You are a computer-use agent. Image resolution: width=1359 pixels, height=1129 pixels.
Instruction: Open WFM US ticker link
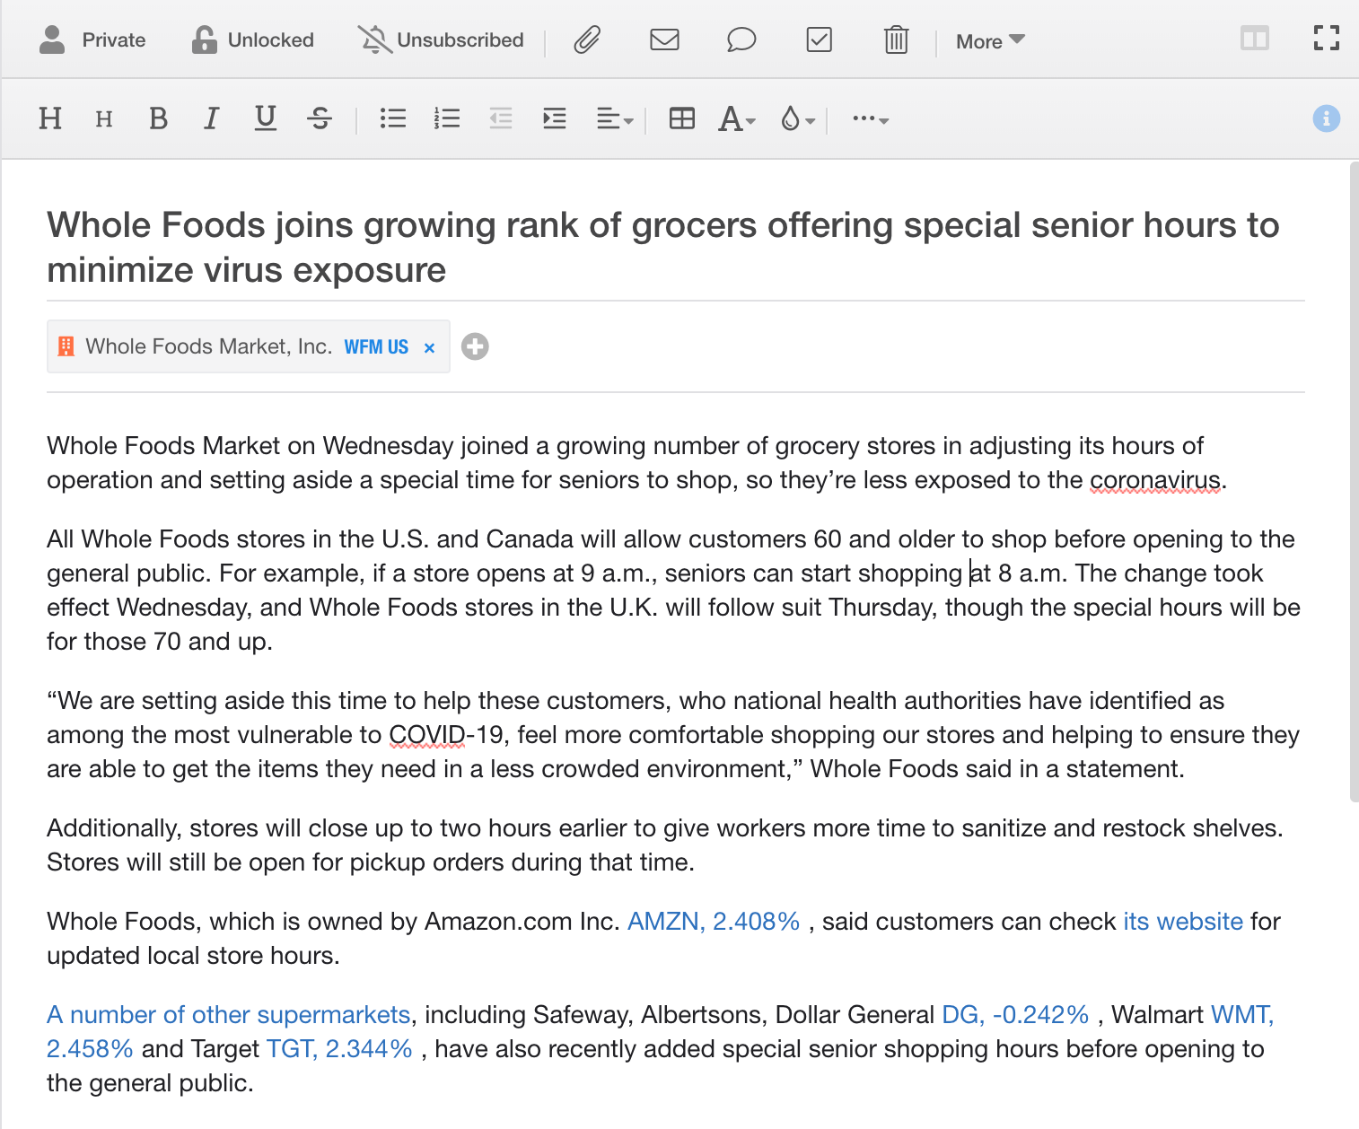click(x=376, y=347)
